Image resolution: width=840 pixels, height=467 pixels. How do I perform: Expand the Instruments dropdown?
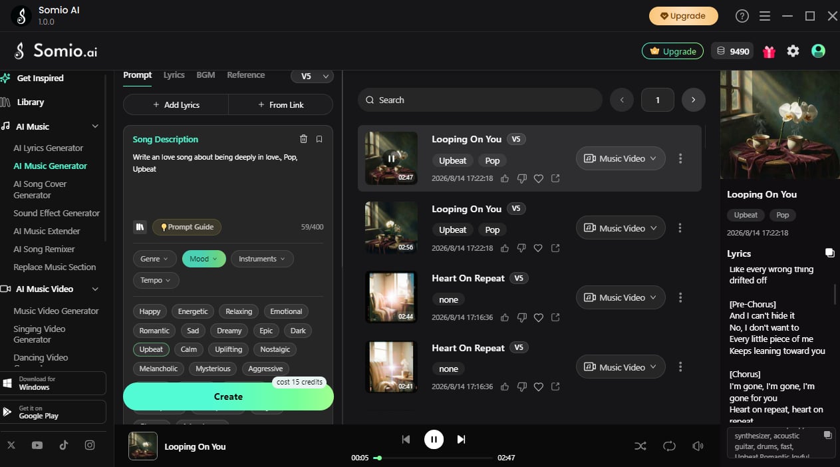coord(262,259)
